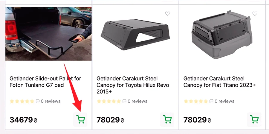Add Toyota Hilux Revo canopy to cart

coord(167,119)
